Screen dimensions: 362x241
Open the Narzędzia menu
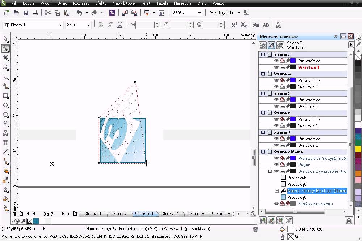point(182,3)
